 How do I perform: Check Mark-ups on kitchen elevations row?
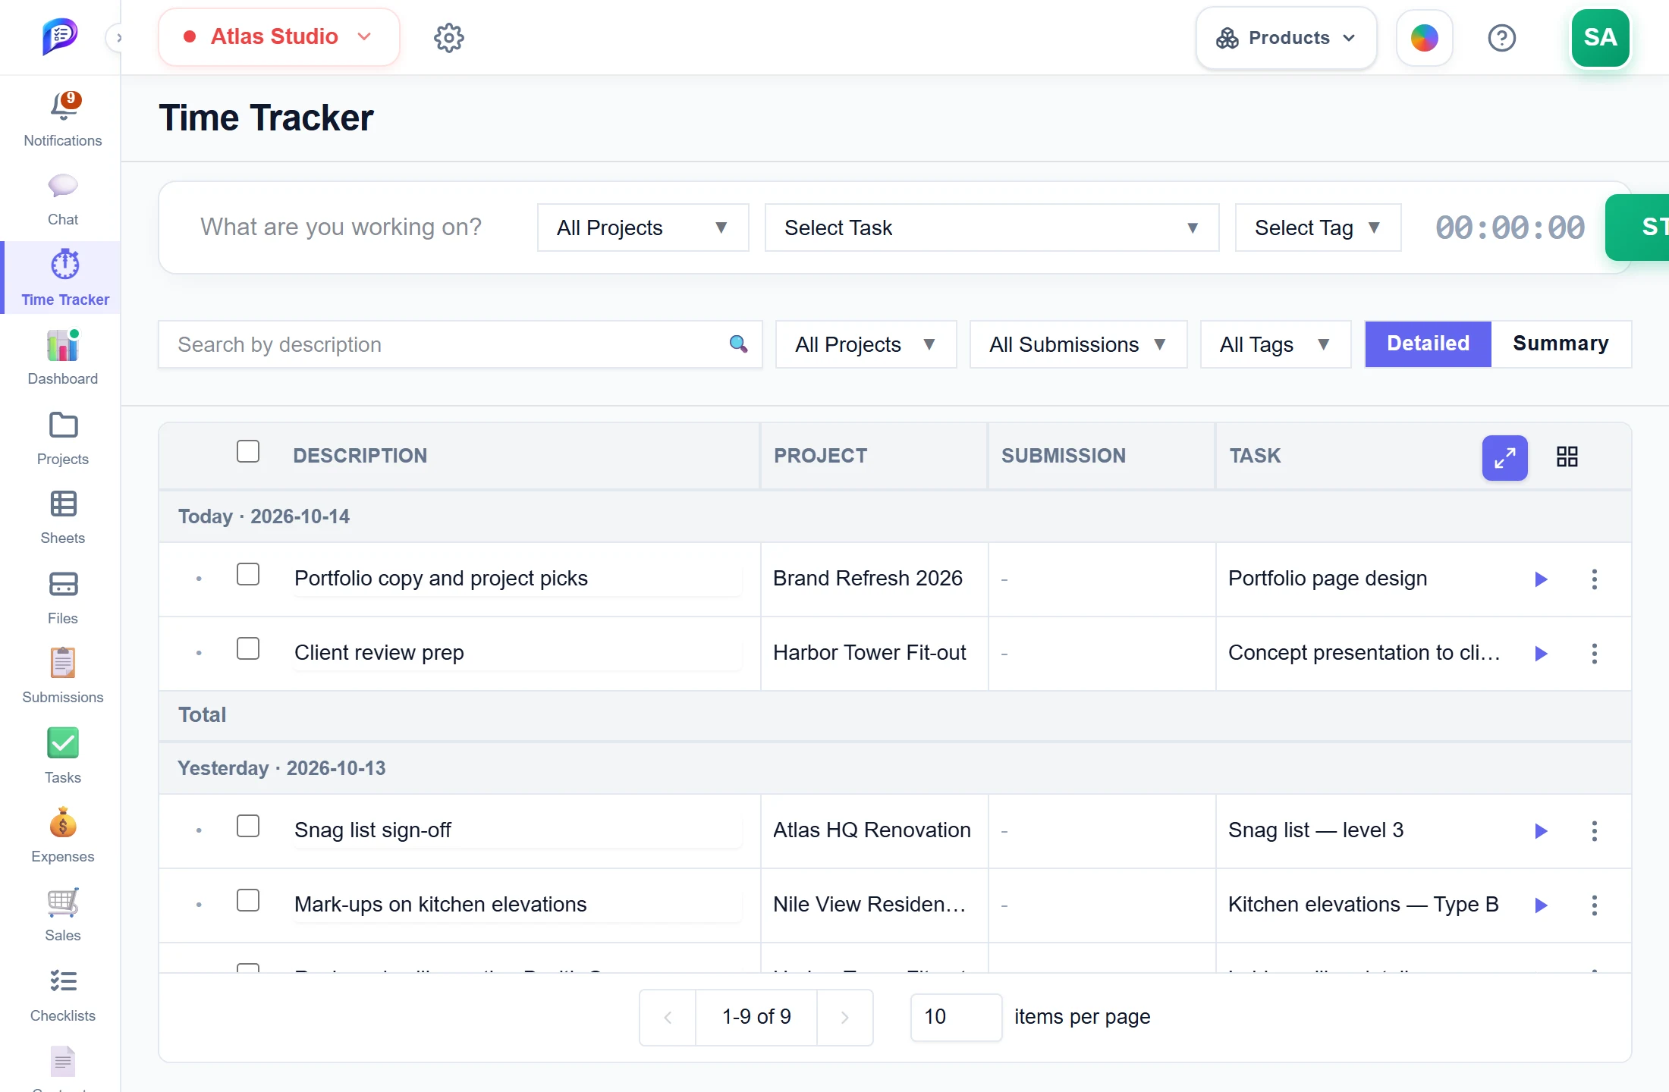tap(248, 900)
